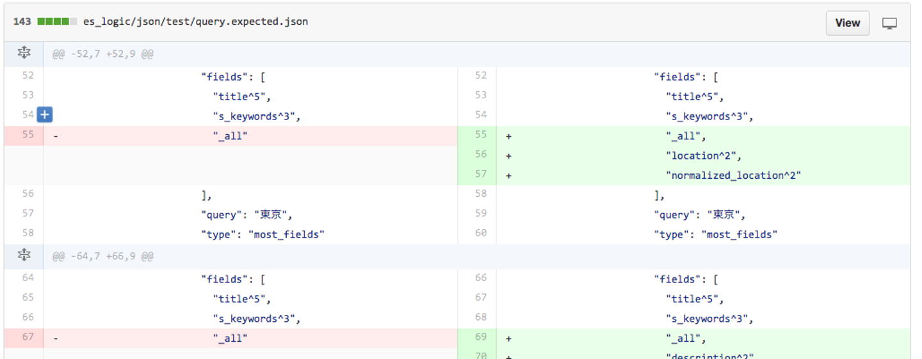Select hunk header @@ -64,7 +66,9 @@

(x=102, y=257)
